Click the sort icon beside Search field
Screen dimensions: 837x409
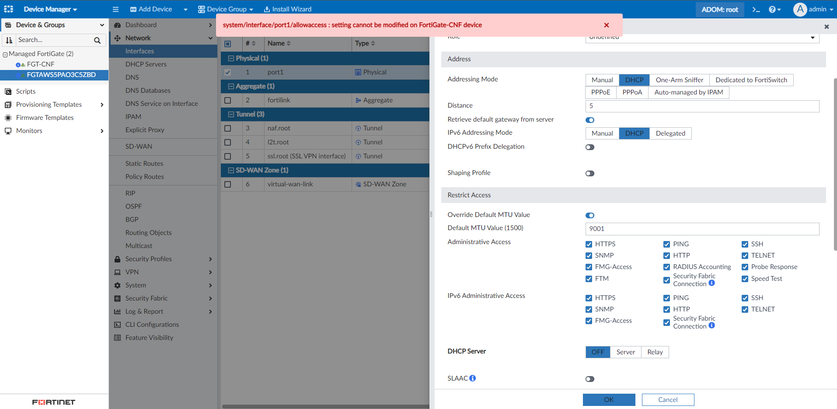[9, 40]
